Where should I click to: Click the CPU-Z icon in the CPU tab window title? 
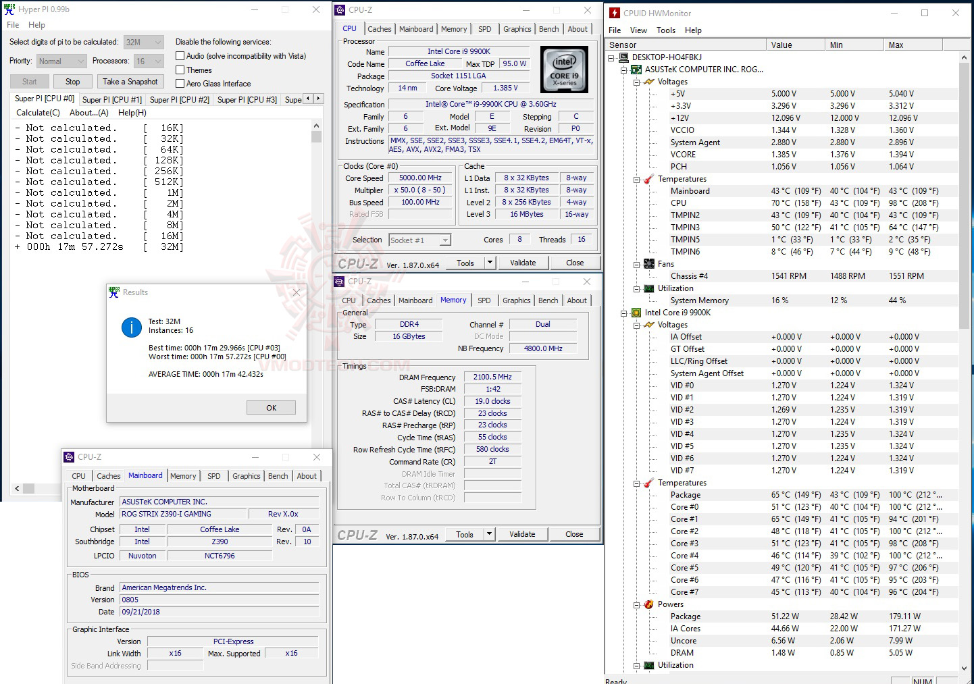[x=340, y=10]
